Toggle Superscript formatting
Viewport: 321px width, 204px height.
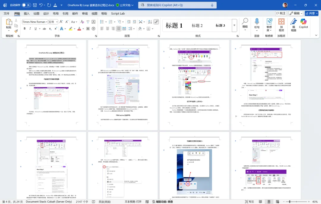(x=56, y=29)
